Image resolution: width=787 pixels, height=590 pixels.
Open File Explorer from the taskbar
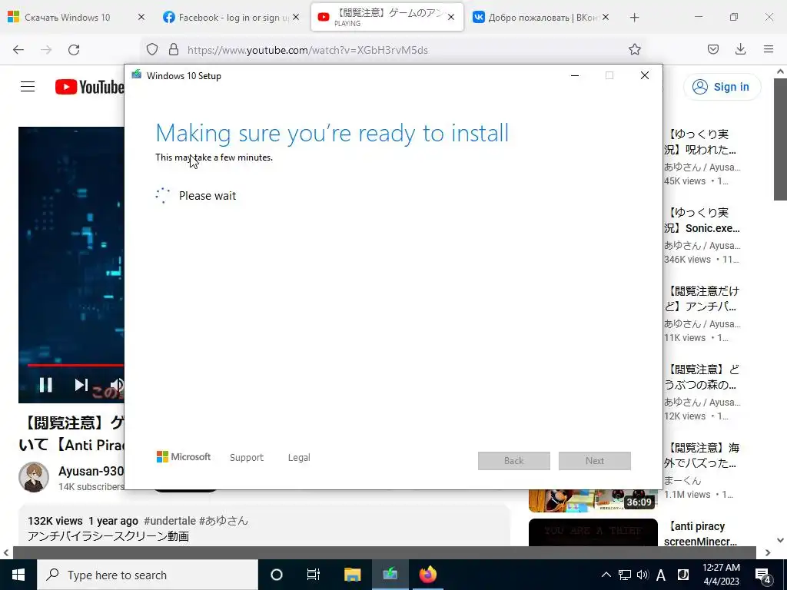pos(352,575)
